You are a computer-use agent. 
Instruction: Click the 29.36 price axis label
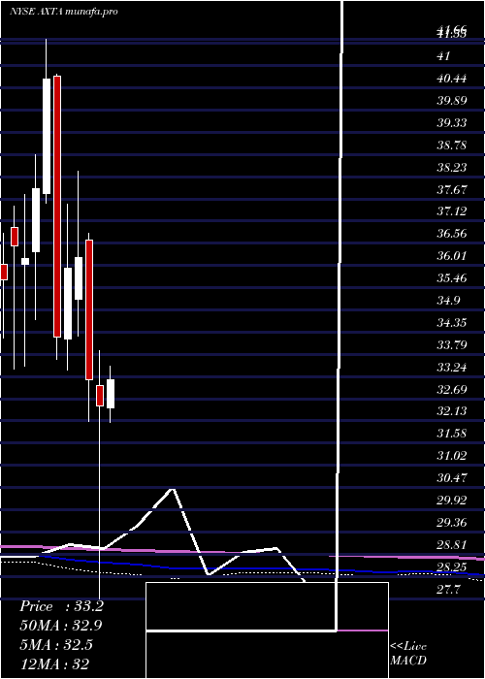(452, 522)
